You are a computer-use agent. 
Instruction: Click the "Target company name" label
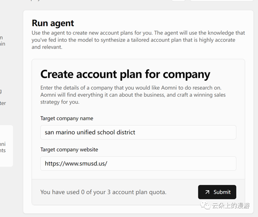pyautogui.click(x=67, y=118)
